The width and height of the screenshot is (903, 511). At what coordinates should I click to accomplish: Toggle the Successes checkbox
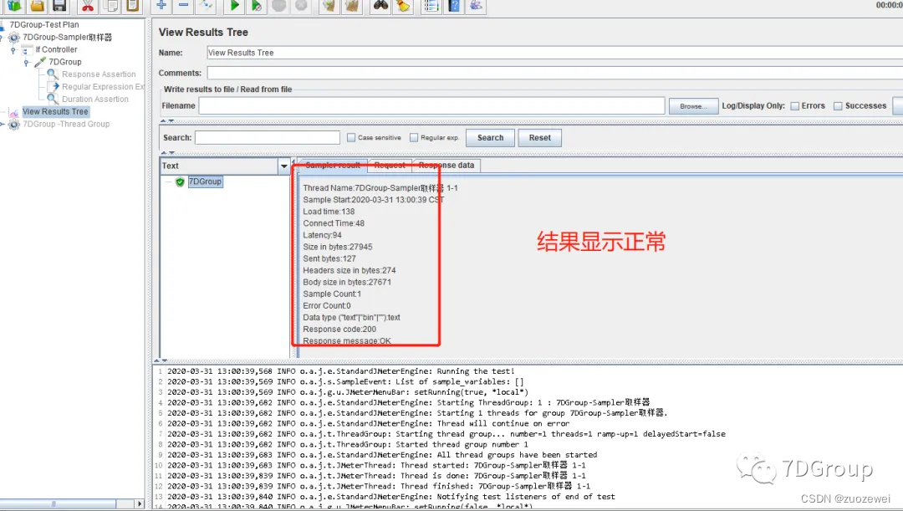[838, 106]
